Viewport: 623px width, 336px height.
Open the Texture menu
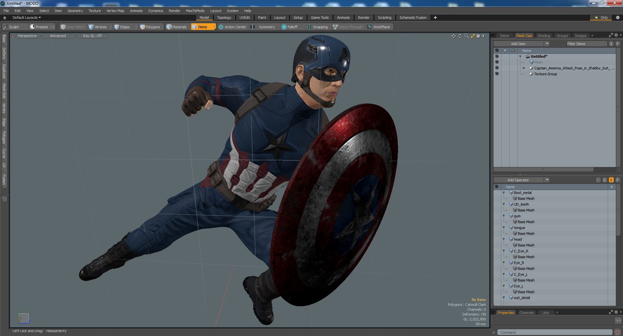tap(94, 11)
